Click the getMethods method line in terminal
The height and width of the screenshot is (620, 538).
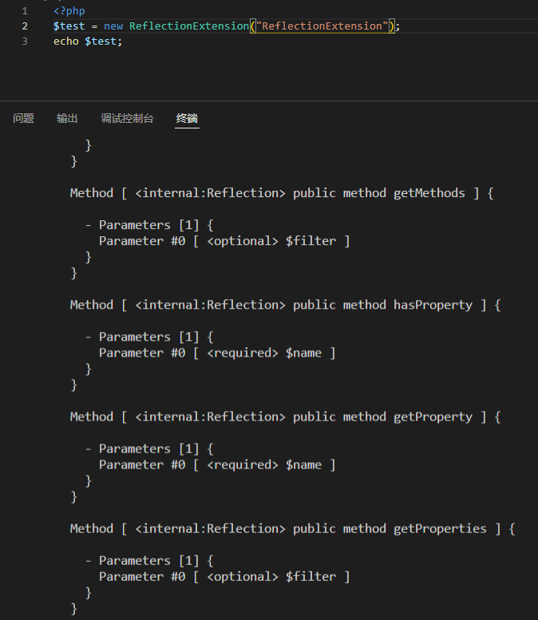282,193
